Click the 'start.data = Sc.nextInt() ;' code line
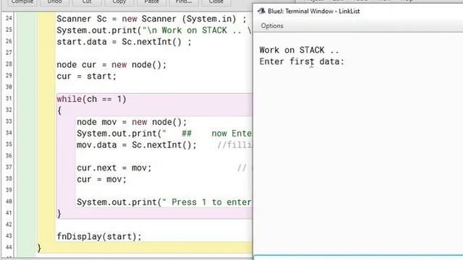The image size is (463, 260). coord(124,42)
